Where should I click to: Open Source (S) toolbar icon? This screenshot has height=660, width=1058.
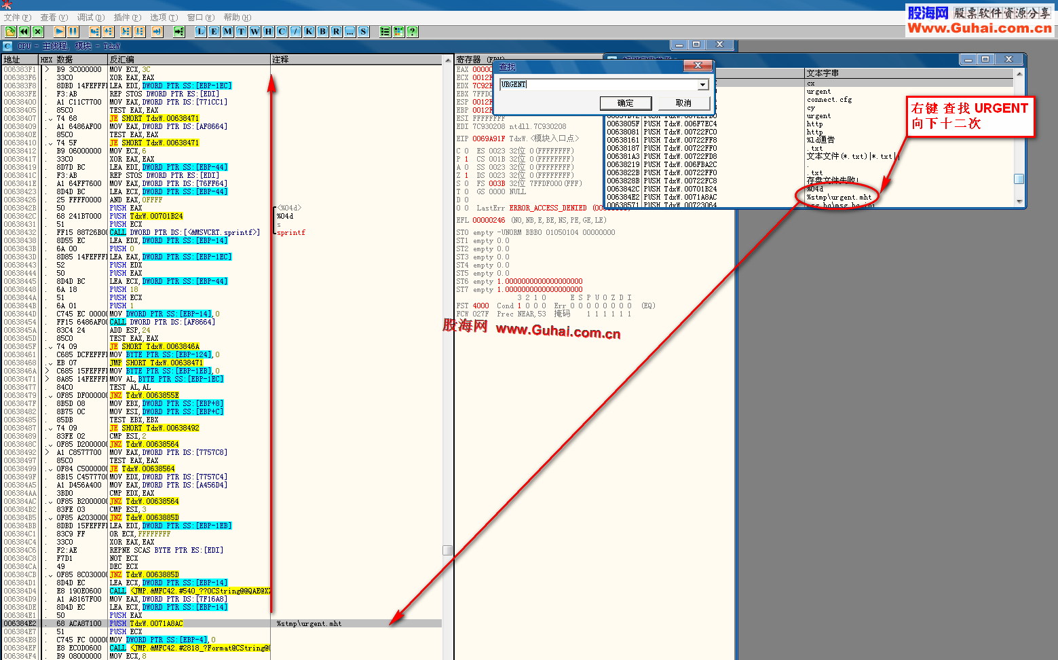(364, 31)
